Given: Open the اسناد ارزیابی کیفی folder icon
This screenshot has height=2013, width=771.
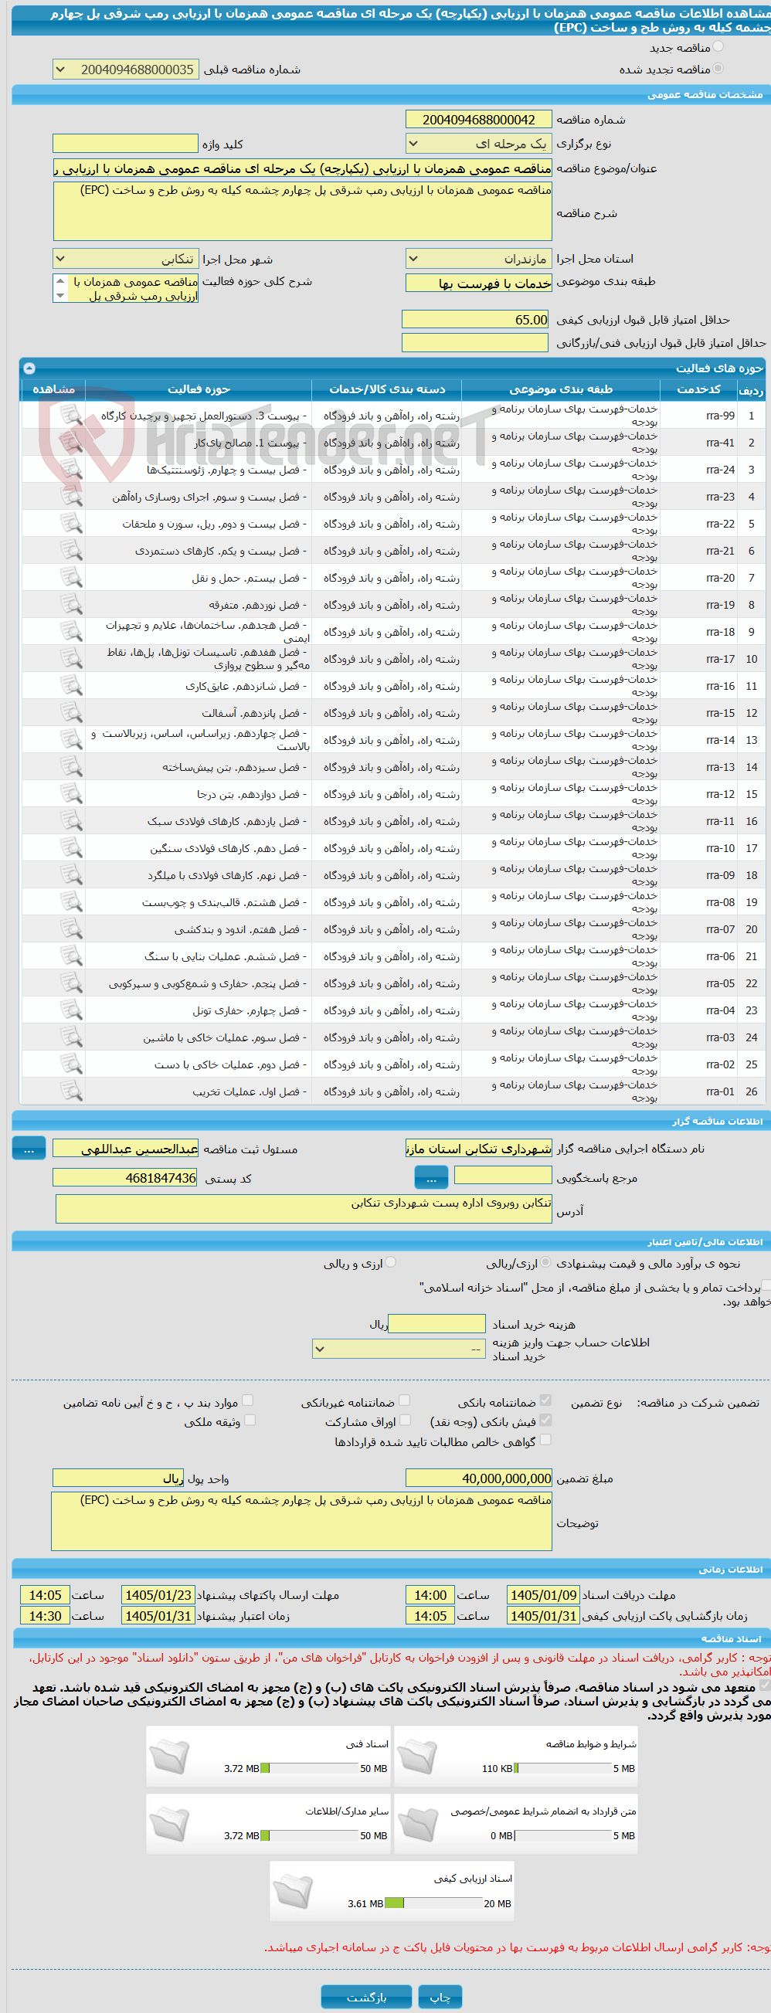Looking at the screenshot, I should click(x=294, y=1892).
